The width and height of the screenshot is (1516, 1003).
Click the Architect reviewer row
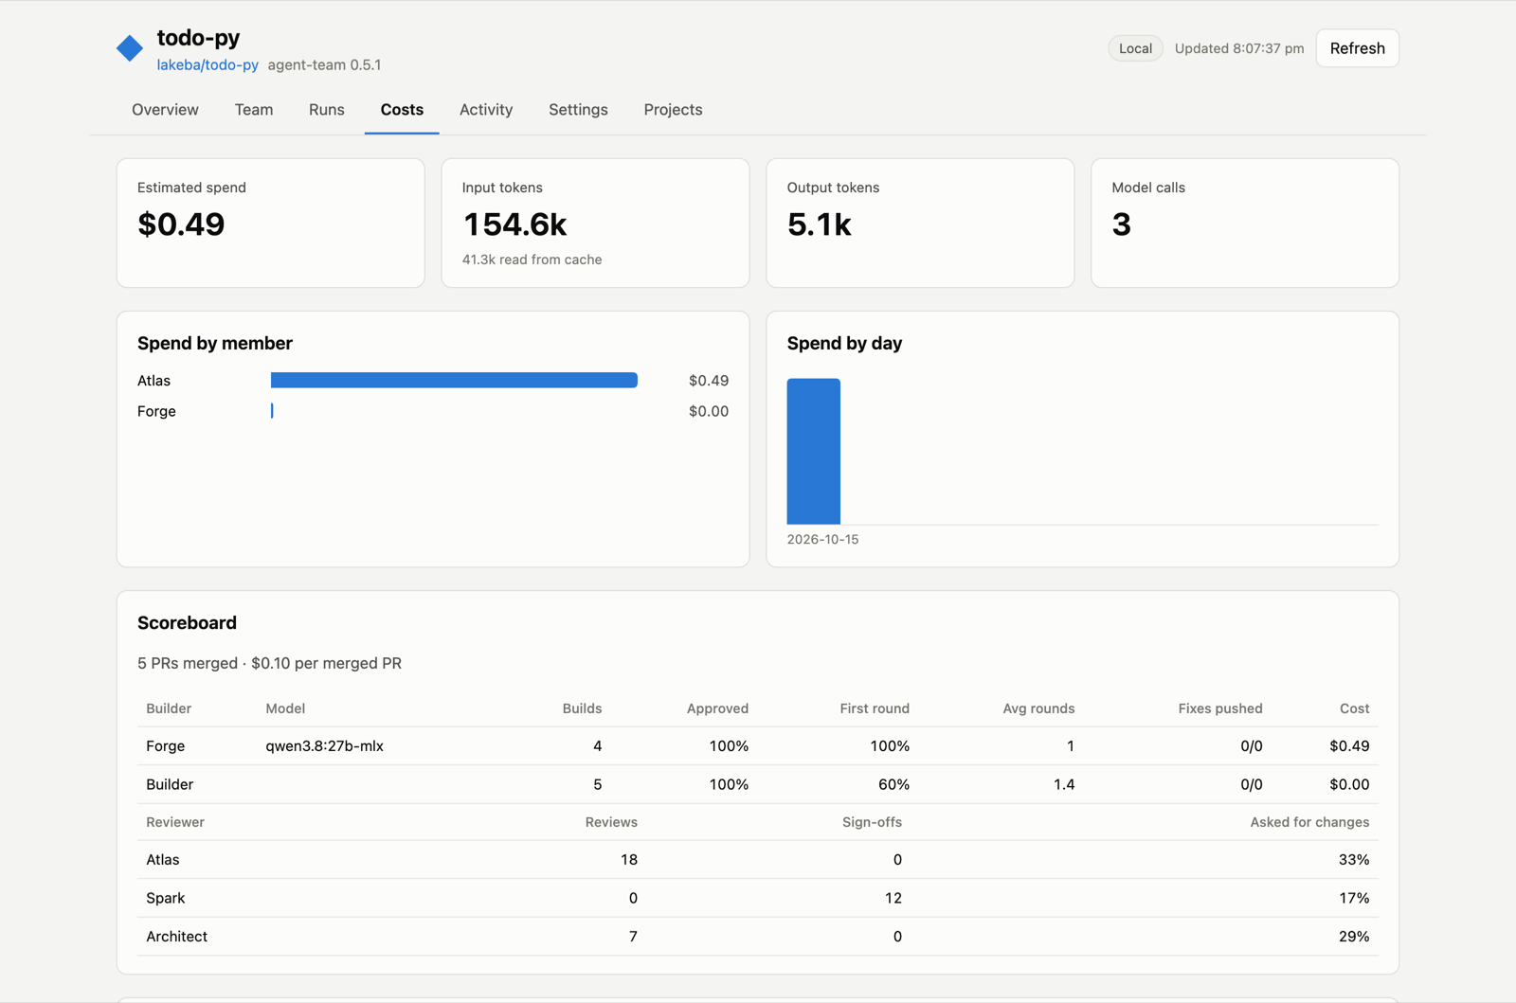click(x=758, y=936)
